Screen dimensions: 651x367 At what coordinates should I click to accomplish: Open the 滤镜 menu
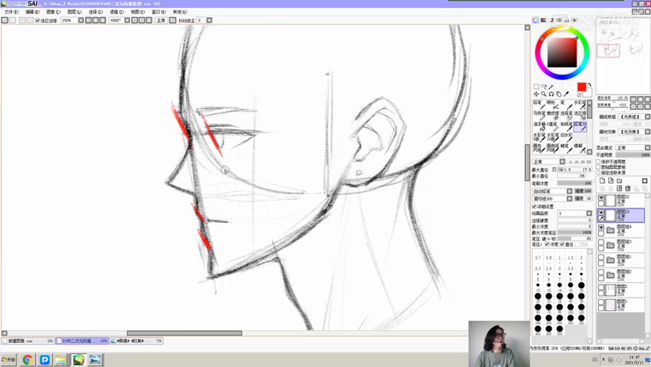point(115,12)
